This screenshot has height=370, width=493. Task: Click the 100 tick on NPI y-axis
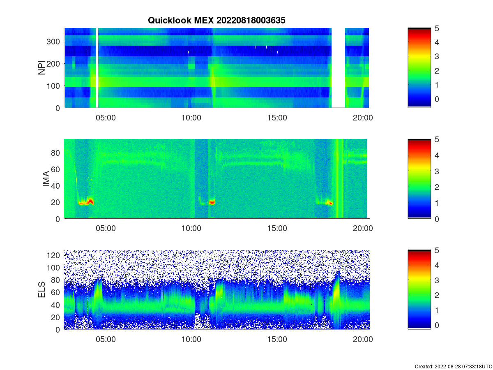(x=54, y=86)
